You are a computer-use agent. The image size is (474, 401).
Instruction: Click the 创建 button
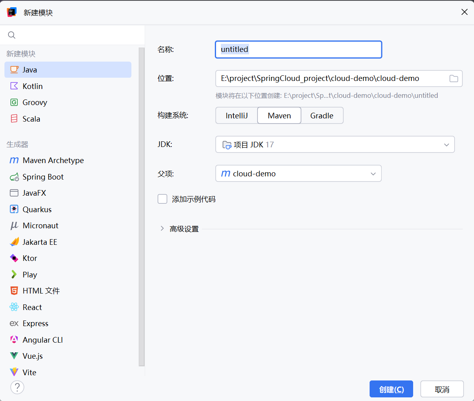391,389
